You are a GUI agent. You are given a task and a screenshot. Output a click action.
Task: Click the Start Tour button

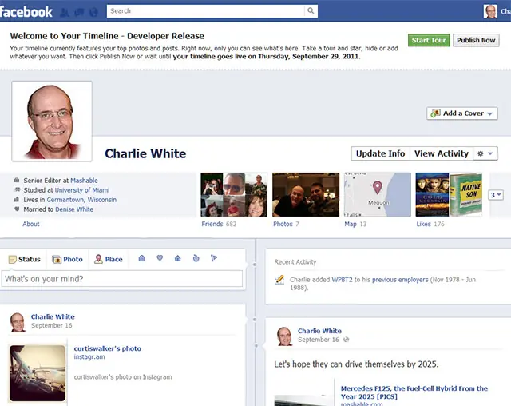[429, 40]
